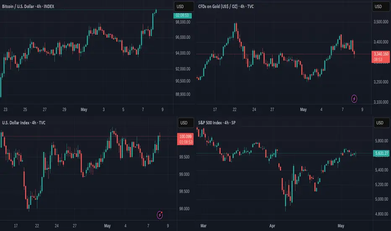
Task: Click the Mar label on the S&P 500 time axis
Action: 204,226
